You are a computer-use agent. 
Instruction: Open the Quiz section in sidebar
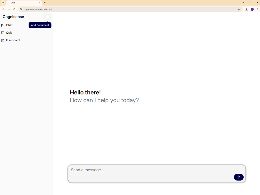[x=9, y=33]
